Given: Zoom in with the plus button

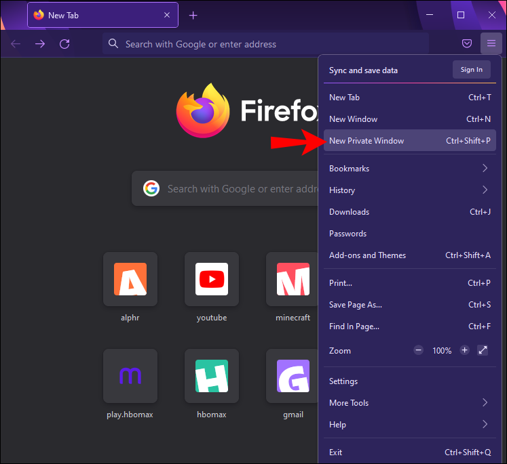Looking at the screenshot, I should pyautogui.click(x=464, y=350).
